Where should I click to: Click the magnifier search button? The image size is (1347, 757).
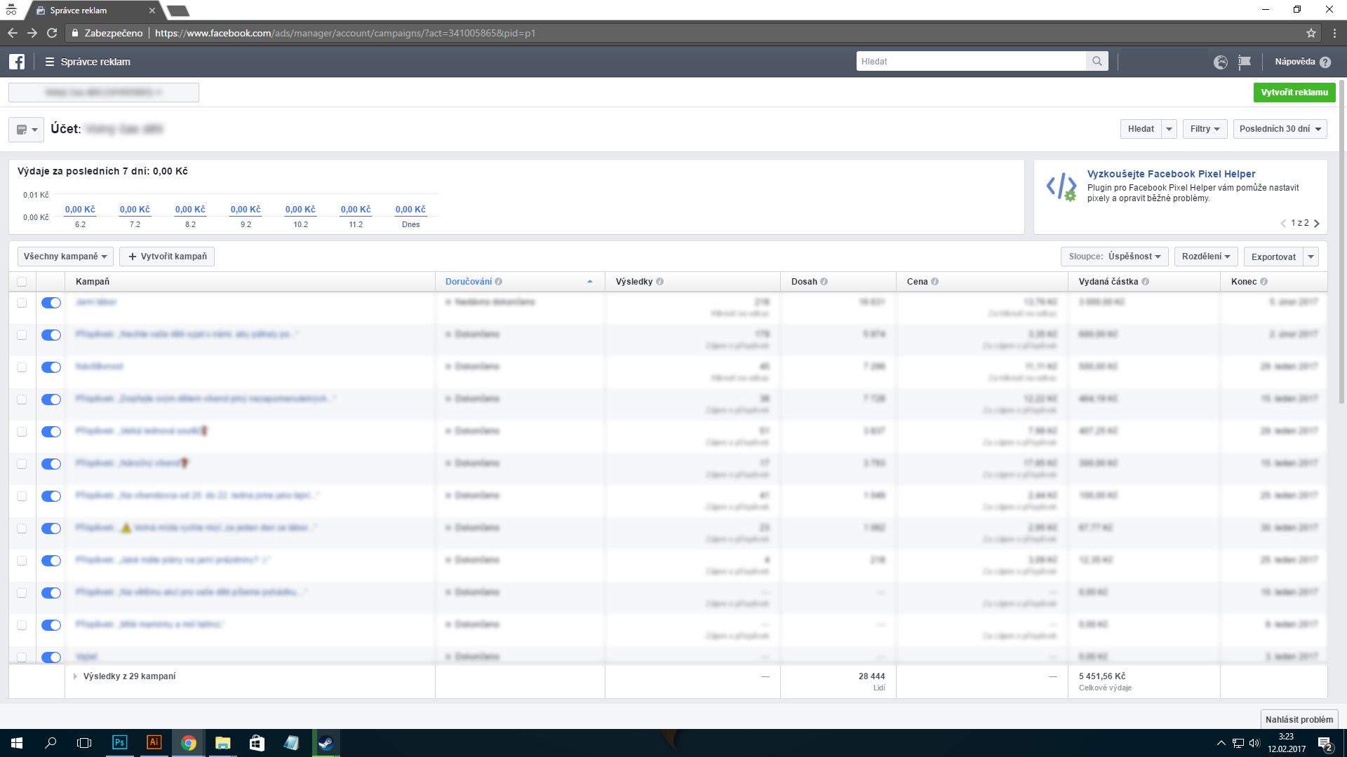1097,61
